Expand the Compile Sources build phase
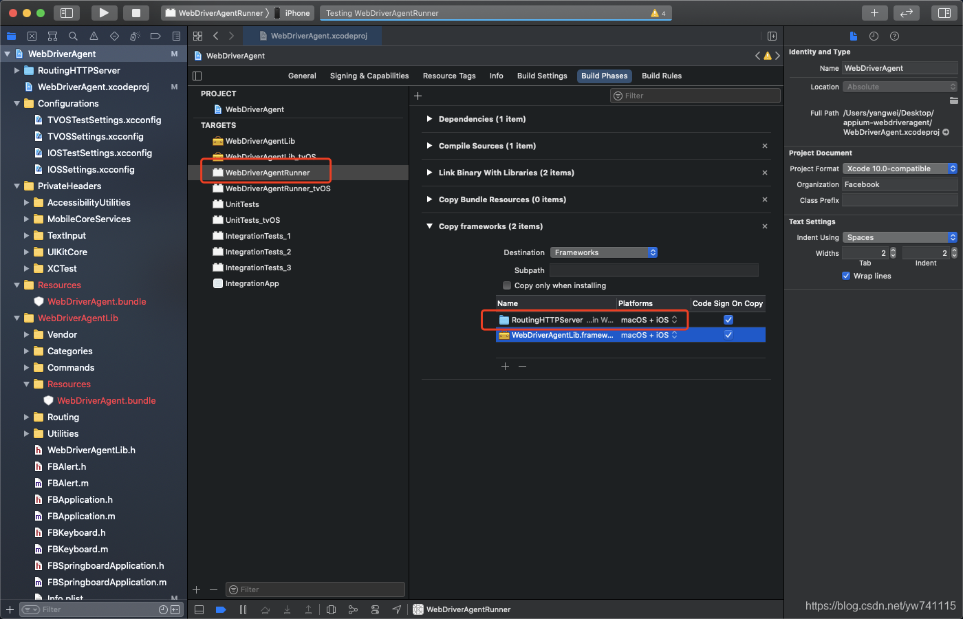The image size is (963, 619). (x=429, y=146)
